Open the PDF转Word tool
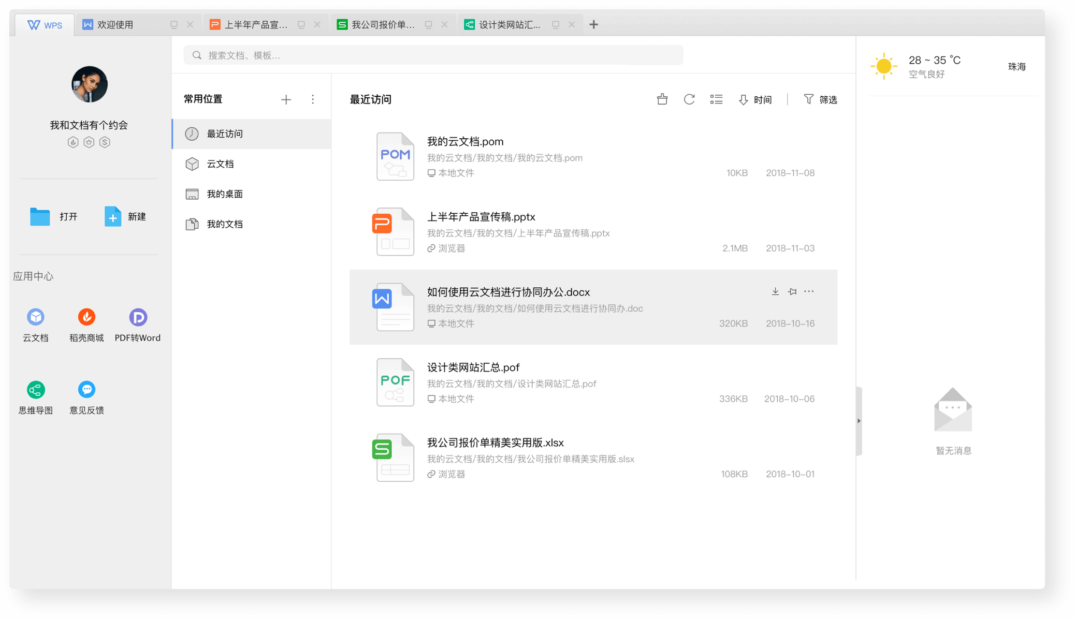This screenshot has width=1075, height=619. [x=138, y=317]
